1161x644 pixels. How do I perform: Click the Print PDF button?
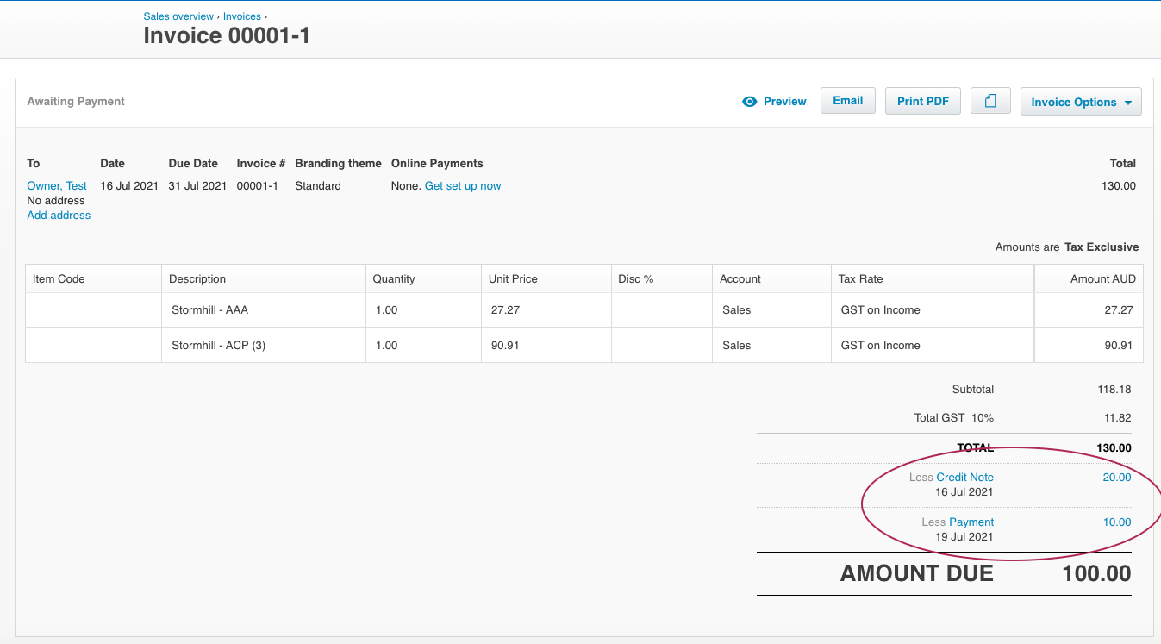tap(922, 101)
